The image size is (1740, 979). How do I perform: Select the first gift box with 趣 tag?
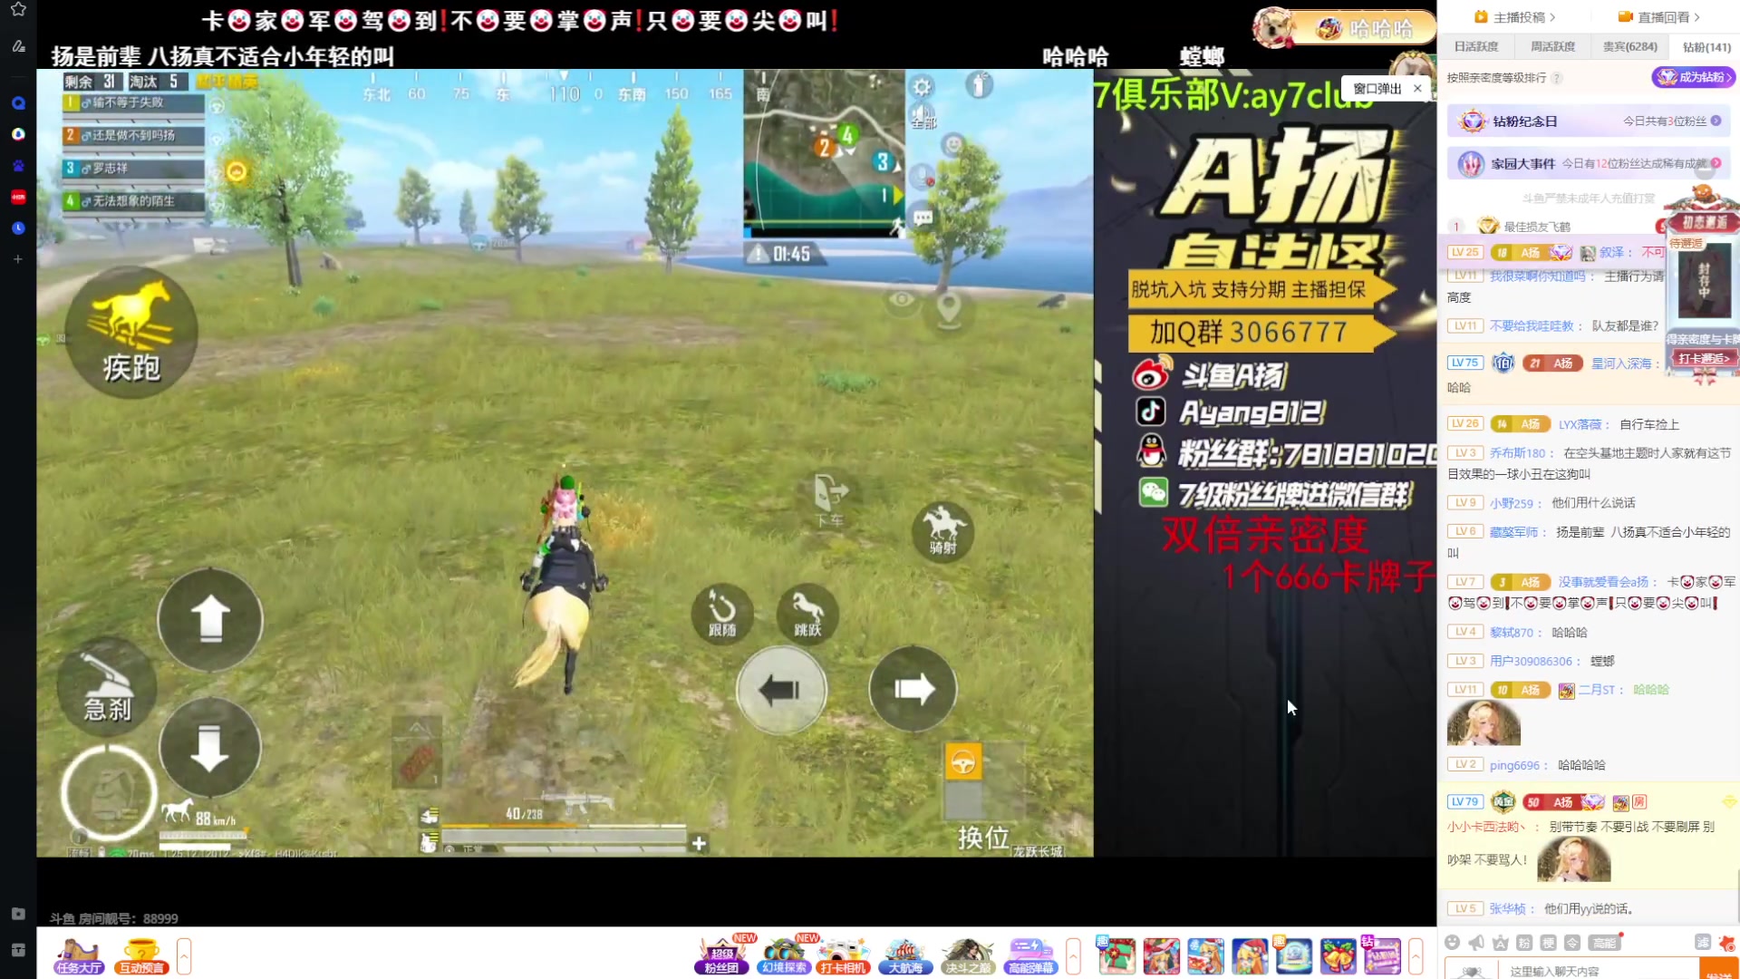[1116, 955]
